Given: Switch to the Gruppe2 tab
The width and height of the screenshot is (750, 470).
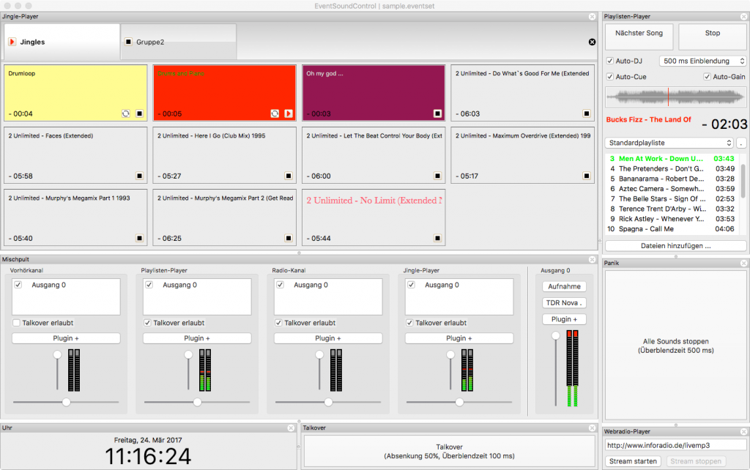Looking at the screenshot, I should [179, 42].
